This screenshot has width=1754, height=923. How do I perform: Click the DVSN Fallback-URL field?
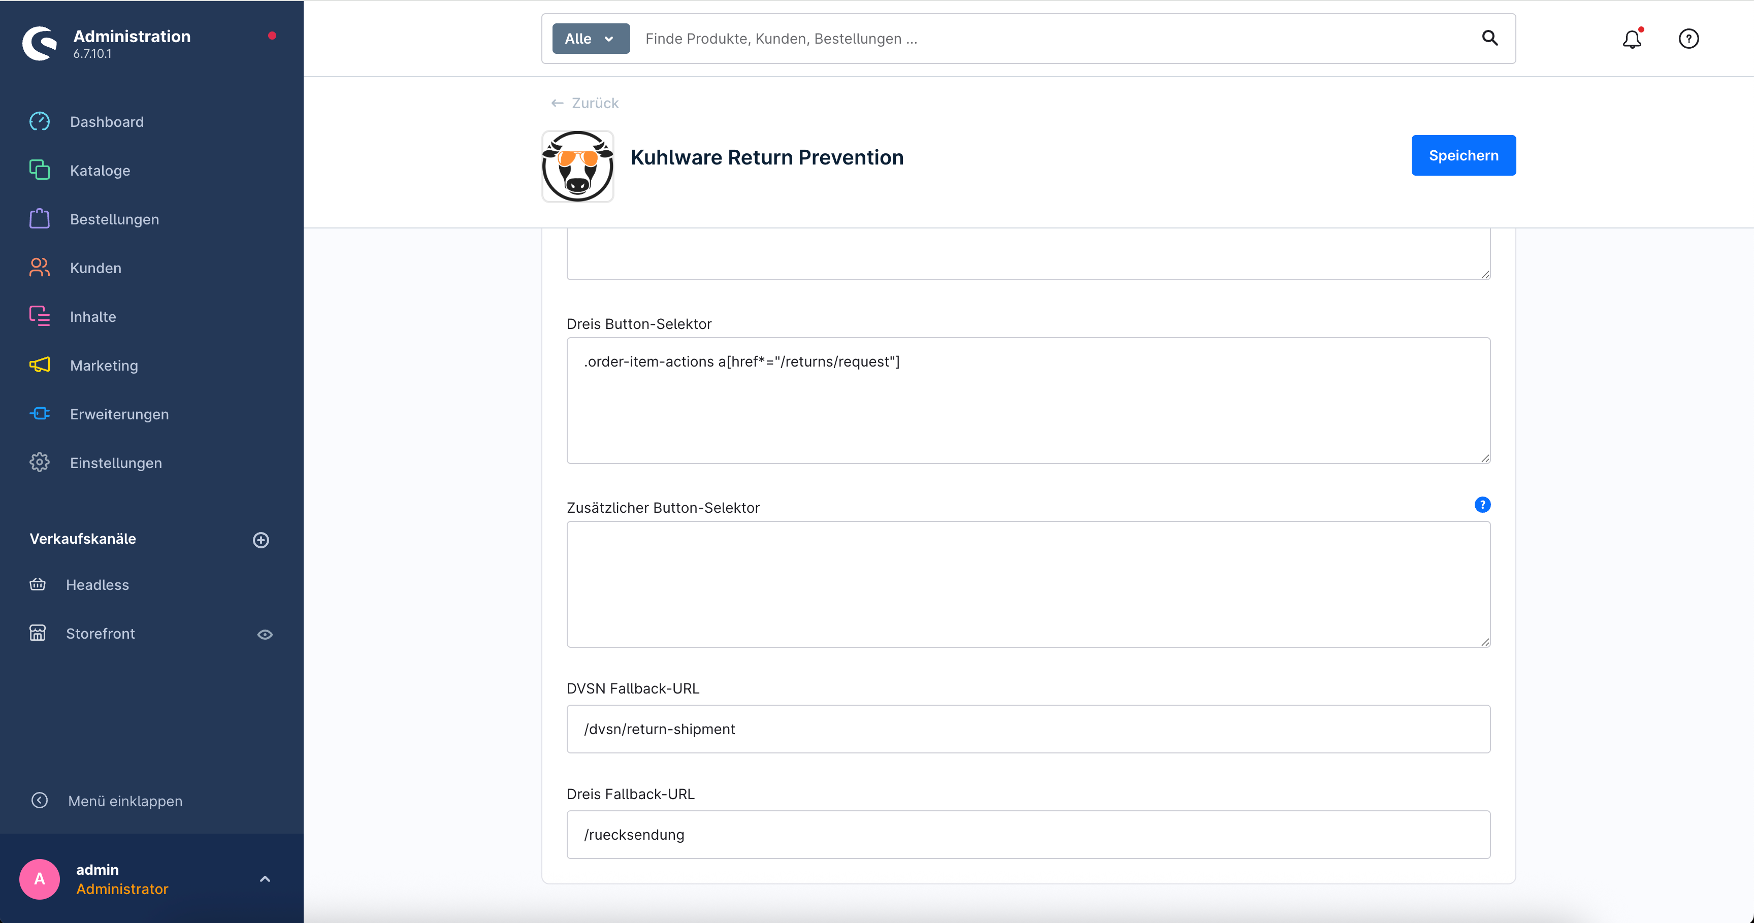1028,729
